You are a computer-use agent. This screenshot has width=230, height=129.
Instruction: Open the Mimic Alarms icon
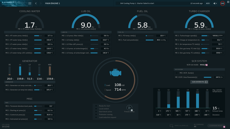tap(171, 126)
